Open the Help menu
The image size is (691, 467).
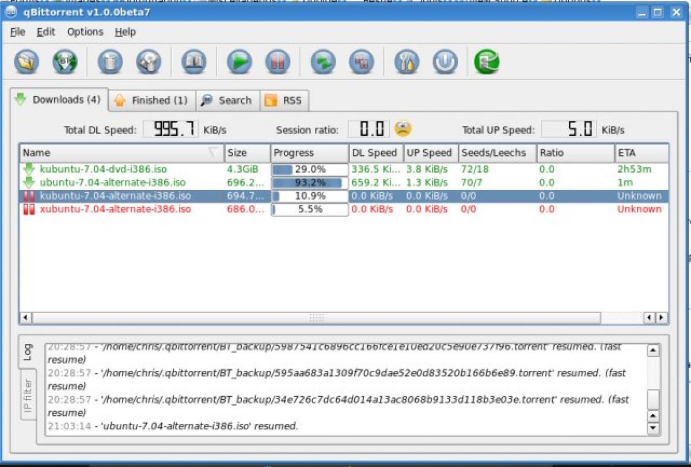coord(125,32)
